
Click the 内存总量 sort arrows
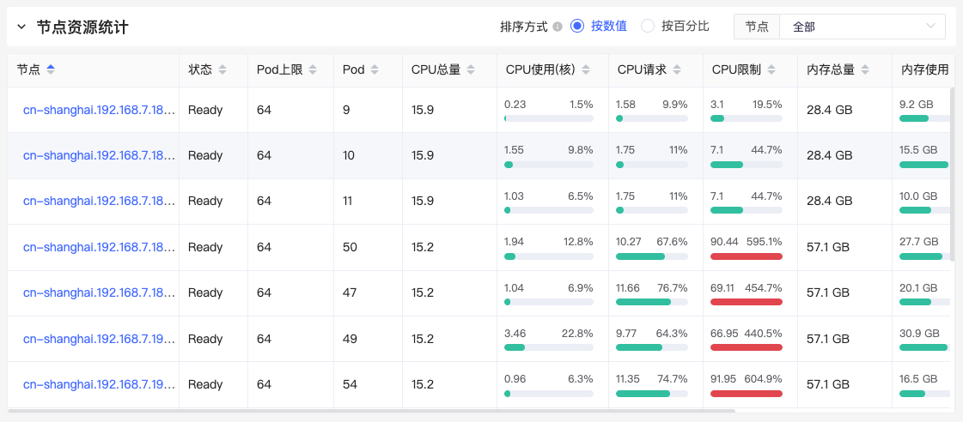(x=865, y=70)
